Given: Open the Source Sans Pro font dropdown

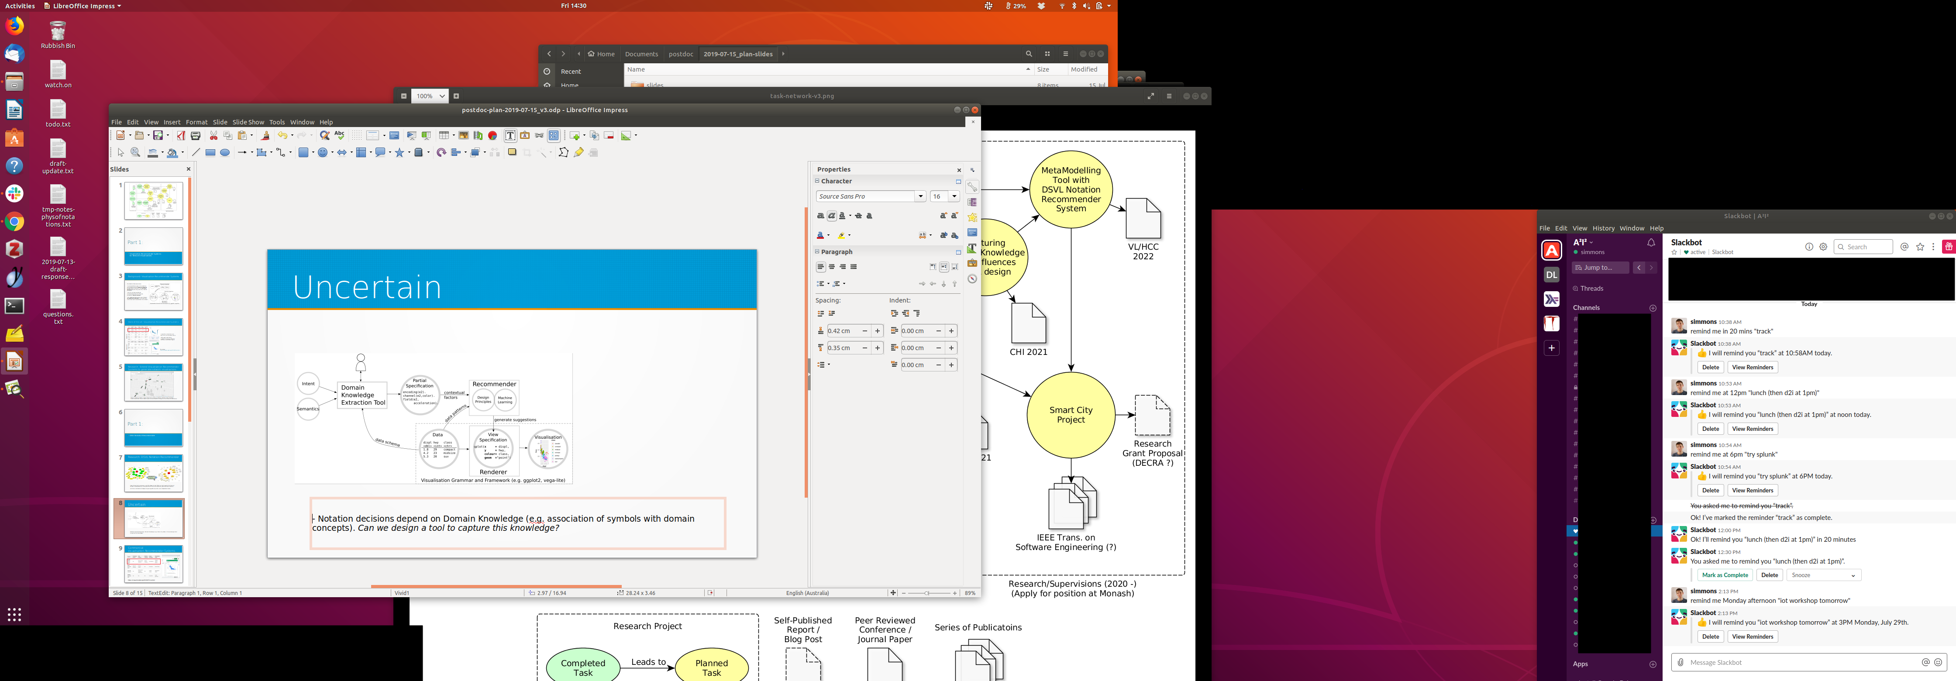Looking at the screenshot, I should pos(920,196).
